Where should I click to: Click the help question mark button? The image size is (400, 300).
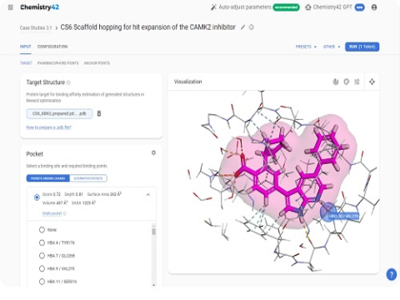[x=392, y=274]
